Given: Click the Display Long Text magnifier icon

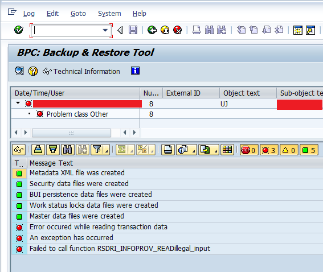Looking at the screenshot, I should click(19, 71).
